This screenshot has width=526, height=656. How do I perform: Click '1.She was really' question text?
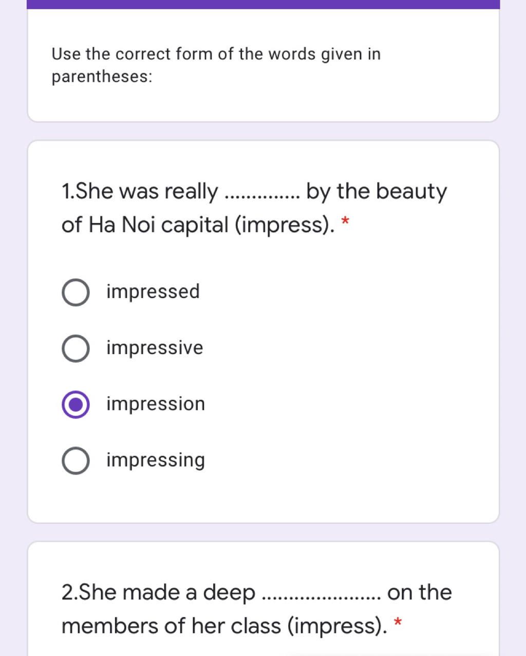[140, 192]
